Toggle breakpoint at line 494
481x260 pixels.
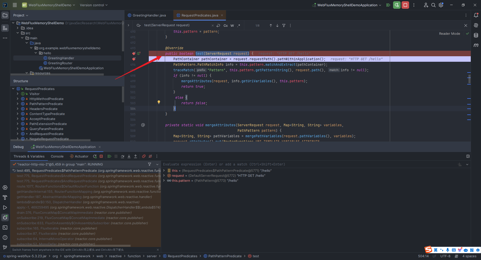point(134,53)
